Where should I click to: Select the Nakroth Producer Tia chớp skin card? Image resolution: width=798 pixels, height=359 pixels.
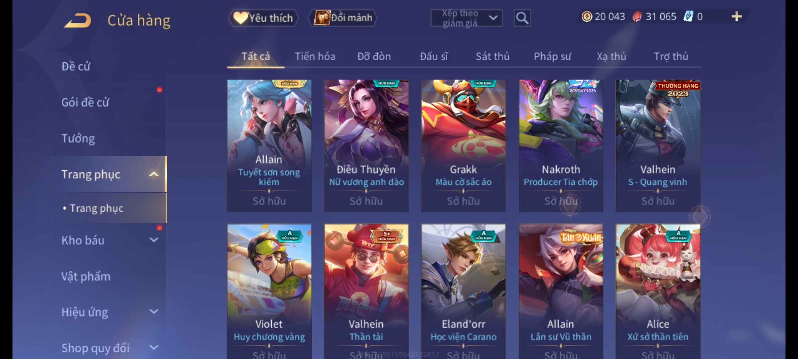(x=561, y=146)
